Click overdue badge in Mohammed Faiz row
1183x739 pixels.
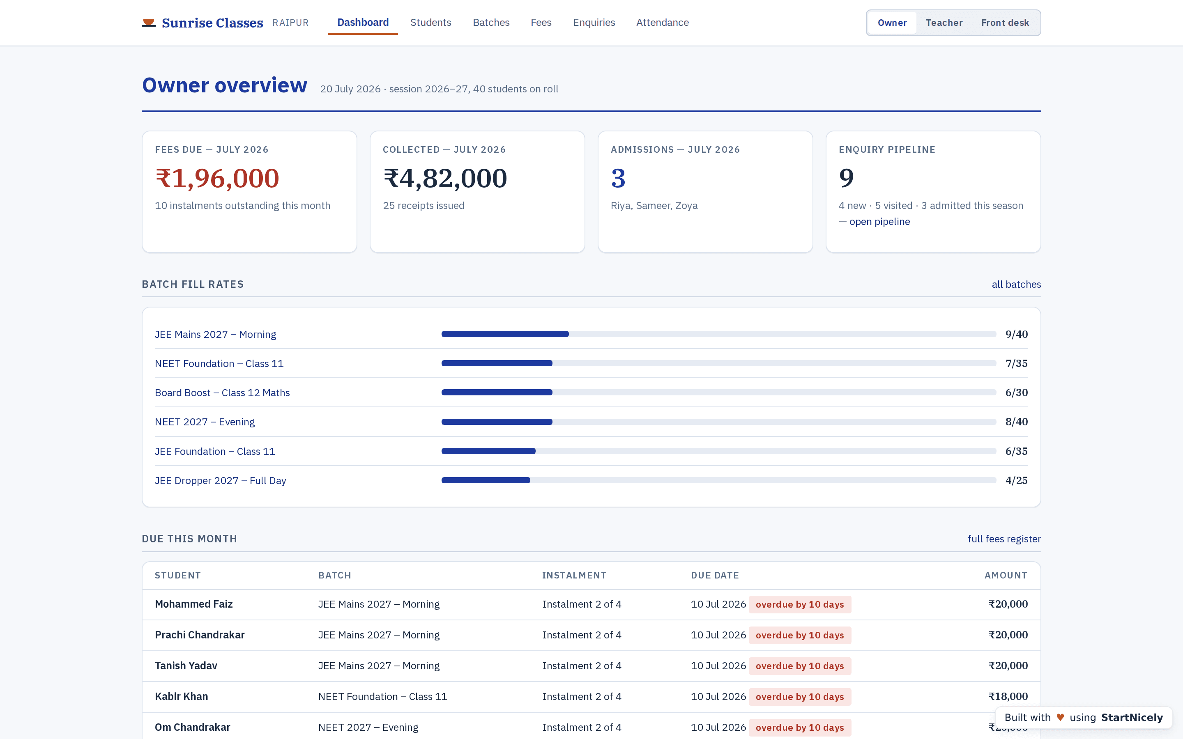(x=800, y=605)
